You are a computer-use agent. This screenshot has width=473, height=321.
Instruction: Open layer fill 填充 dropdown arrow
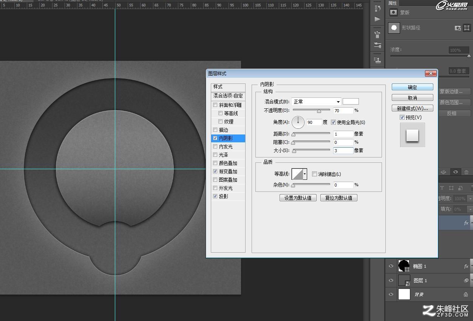[x=470, y=209]
